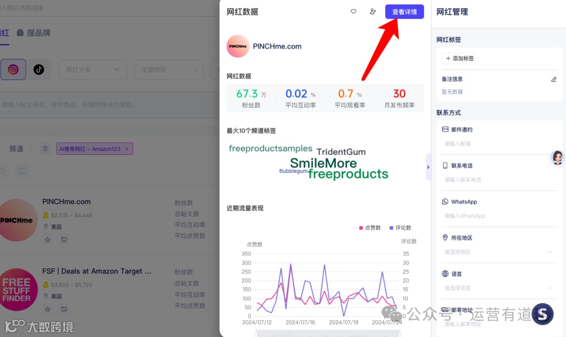Select the TikTok platform icon
The image size is (566, 337).
[39, 69]
